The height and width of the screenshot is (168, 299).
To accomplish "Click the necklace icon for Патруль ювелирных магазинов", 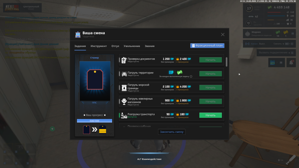I will (124, 101).
